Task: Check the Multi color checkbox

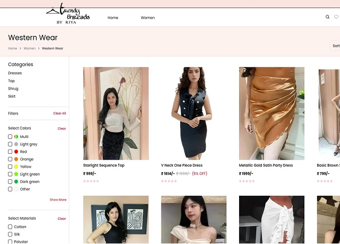Action: tap(10, 137)
